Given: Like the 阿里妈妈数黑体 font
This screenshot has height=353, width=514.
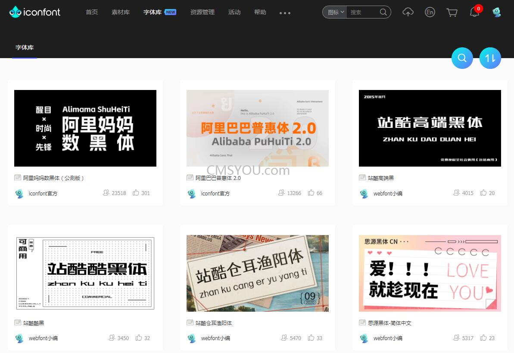Looking at the screenshot, I should 136,192.
